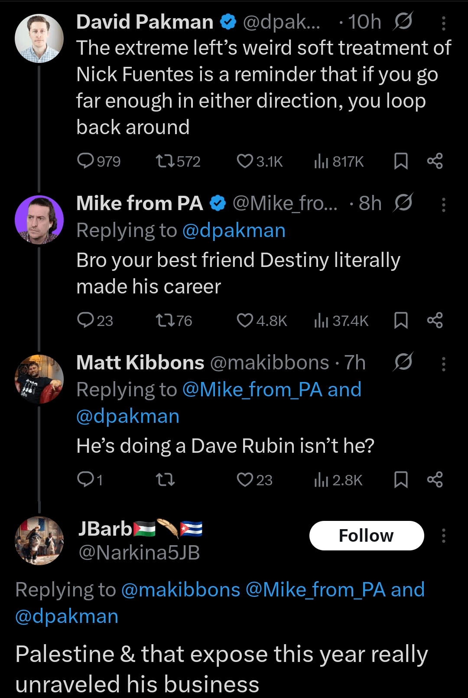Open more options on Mike from PA's reply

point(443,205)
